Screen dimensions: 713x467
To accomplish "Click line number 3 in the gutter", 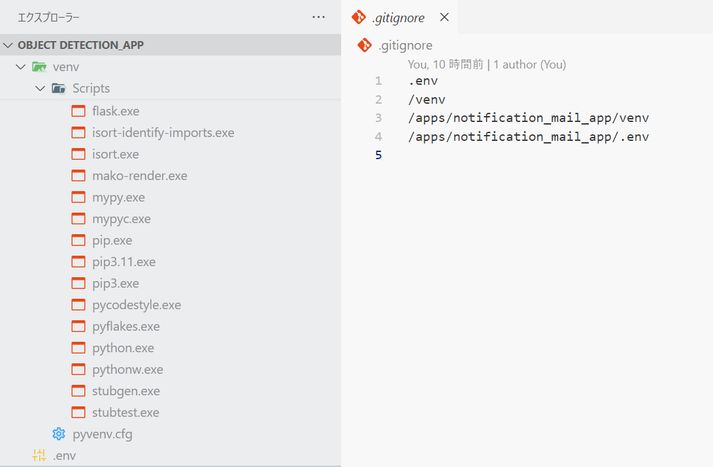I will click(378, 118).
